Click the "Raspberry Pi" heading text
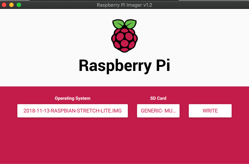 (x=124, y=66)
